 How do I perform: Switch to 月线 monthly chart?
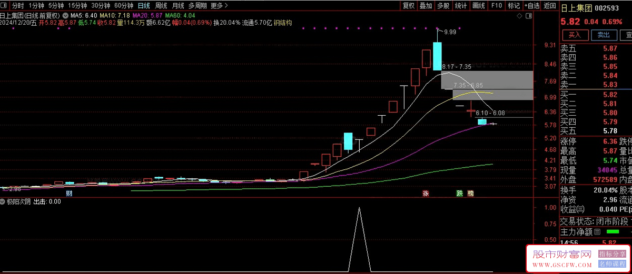click(178, 6)
